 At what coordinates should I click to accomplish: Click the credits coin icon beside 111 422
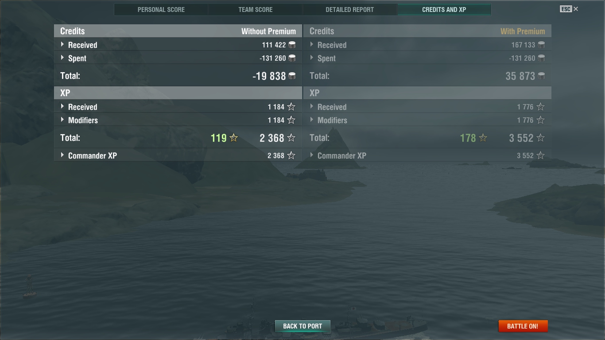pyautogui.click(x=292, y=45)
